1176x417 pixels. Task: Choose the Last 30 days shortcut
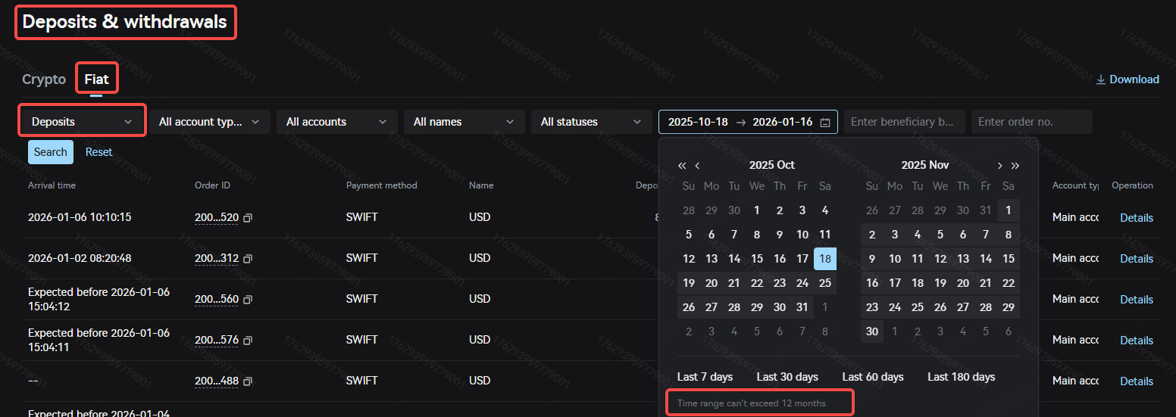(787, 377)
